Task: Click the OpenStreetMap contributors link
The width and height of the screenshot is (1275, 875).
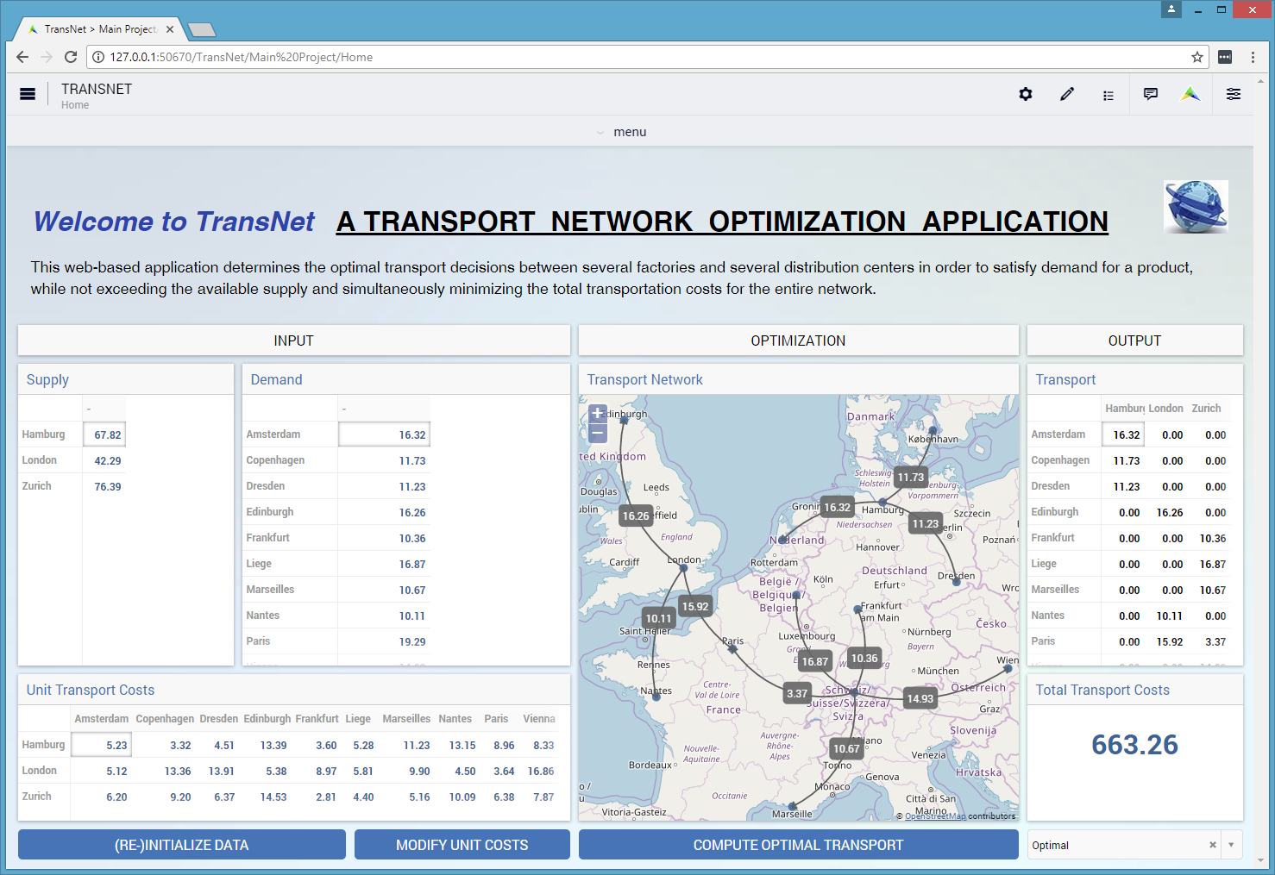Action: point(935,816)
